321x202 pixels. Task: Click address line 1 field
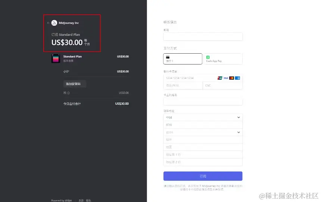click(203, 155)
